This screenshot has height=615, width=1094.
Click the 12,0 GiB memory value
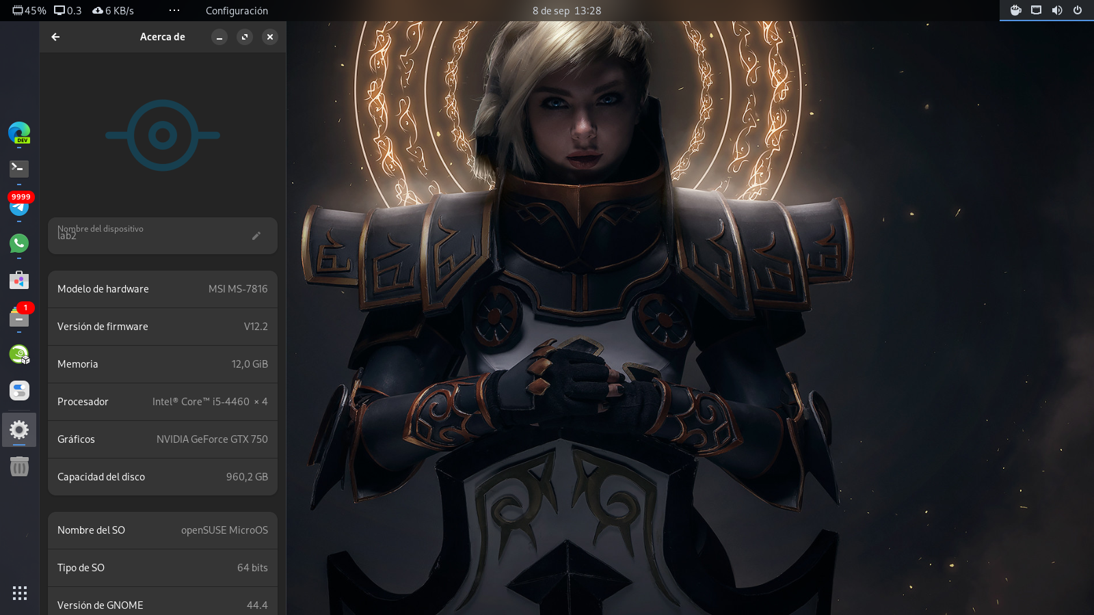(250, 364)
